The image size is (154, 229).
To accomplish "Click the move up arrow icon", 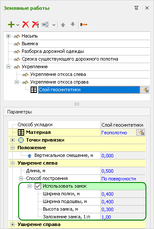I will tap(63, 25).
